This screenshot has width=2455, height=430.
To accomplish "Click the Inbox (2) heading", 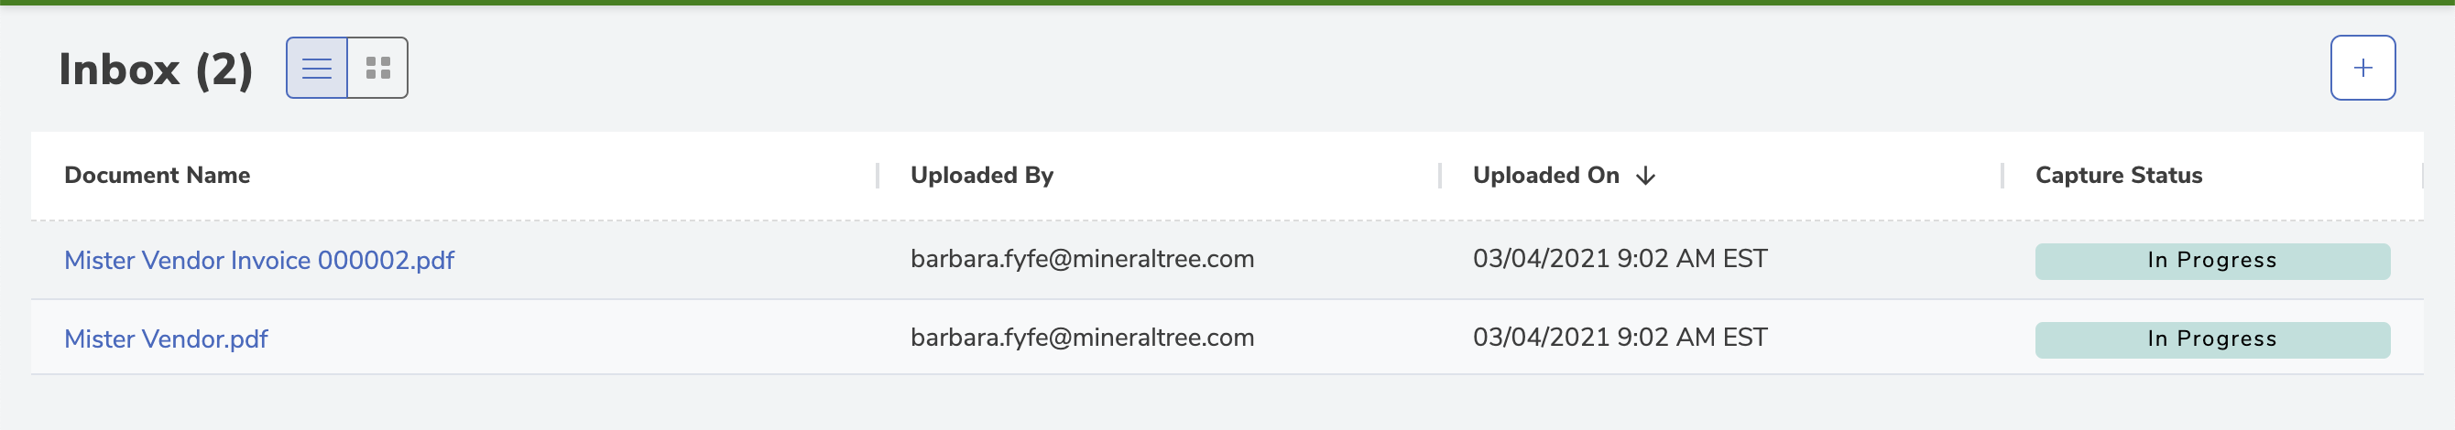I will point(156,70).
